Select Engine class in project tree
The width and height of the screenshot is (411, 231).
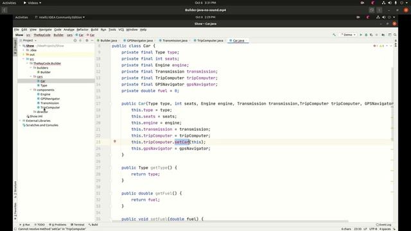coord(46,94)
